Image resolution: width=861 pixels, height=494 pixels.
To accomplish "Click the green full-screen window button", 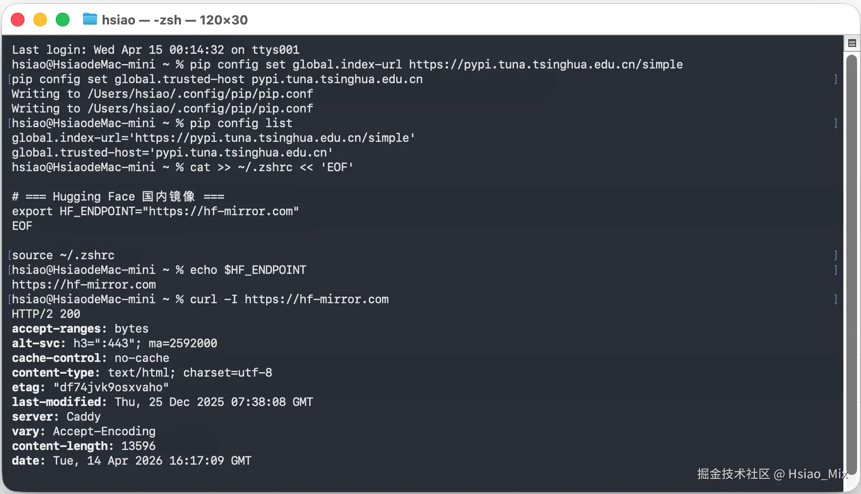I will pos(63,20).
